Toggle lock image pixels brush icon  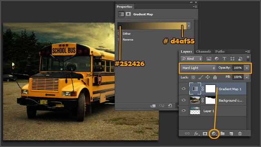(200, 77)
